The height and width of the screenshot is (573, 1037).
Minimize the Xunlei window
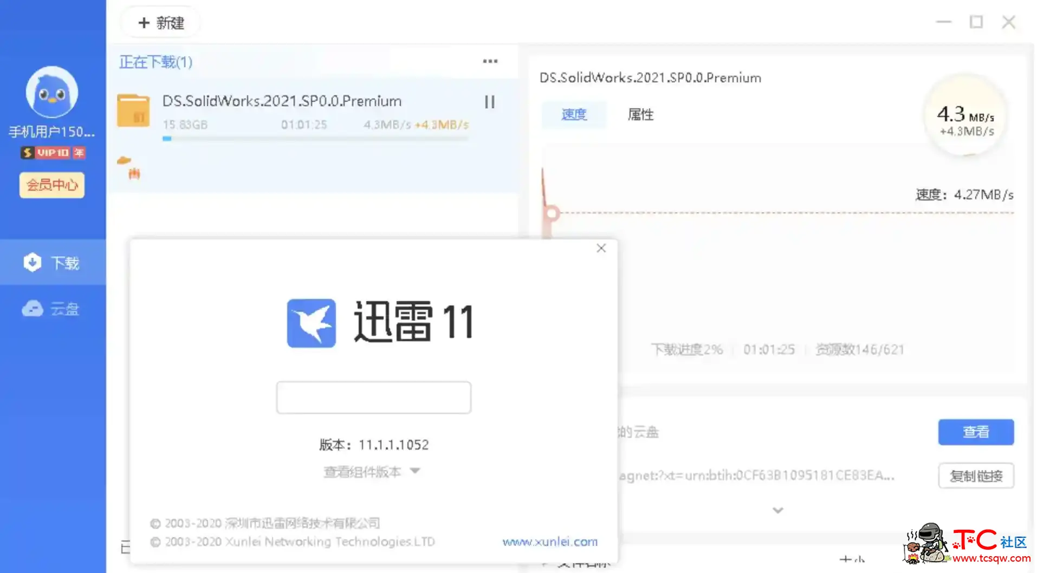click(944, 22)
